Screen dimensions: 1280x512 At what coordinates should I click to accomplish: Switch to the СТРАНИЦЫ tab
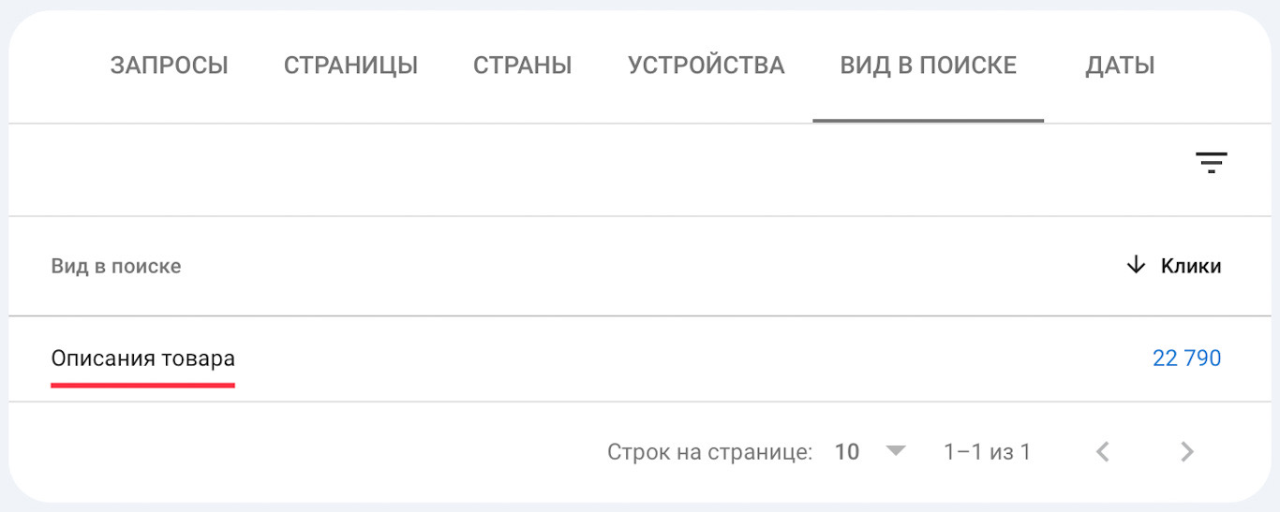point(351,66)
